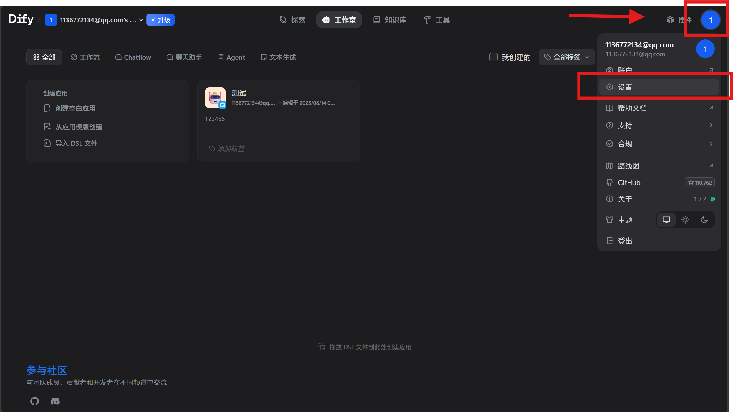The height and width of the screenshot is (412, 733).
Task: Click the 添加标签 tag icon on 测试 card
Action: click(212, 148)
